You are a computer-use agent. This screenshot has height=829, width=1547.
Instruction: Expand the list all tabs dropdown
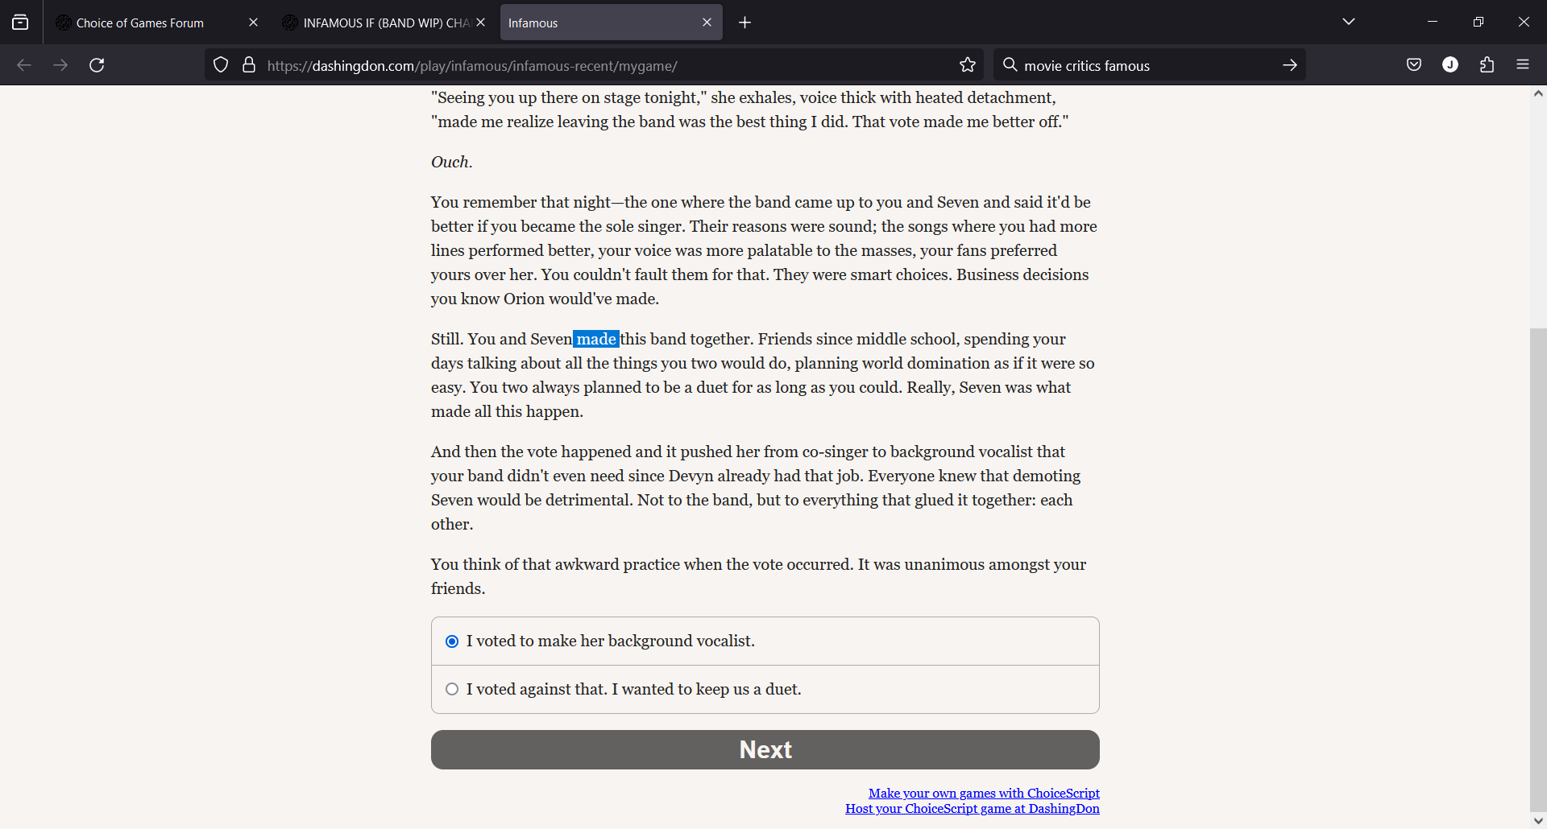(x=1349, y=22)
